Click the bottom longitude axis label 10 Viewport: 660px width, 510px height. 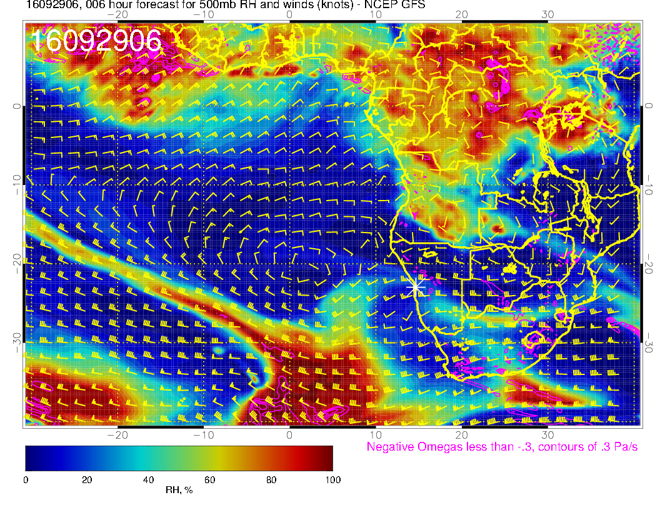pos(376,434)
